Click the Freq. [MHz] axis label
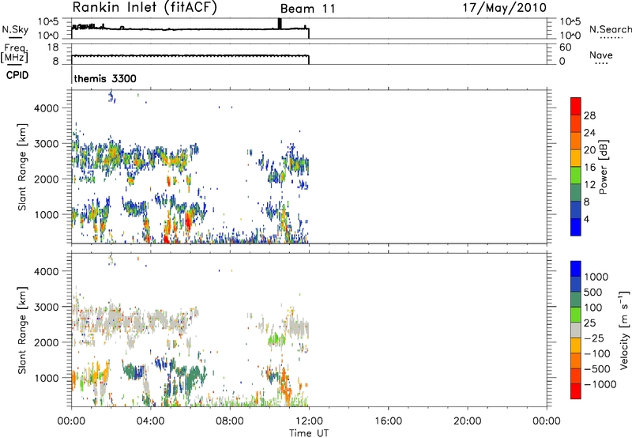 click(15, 54)
